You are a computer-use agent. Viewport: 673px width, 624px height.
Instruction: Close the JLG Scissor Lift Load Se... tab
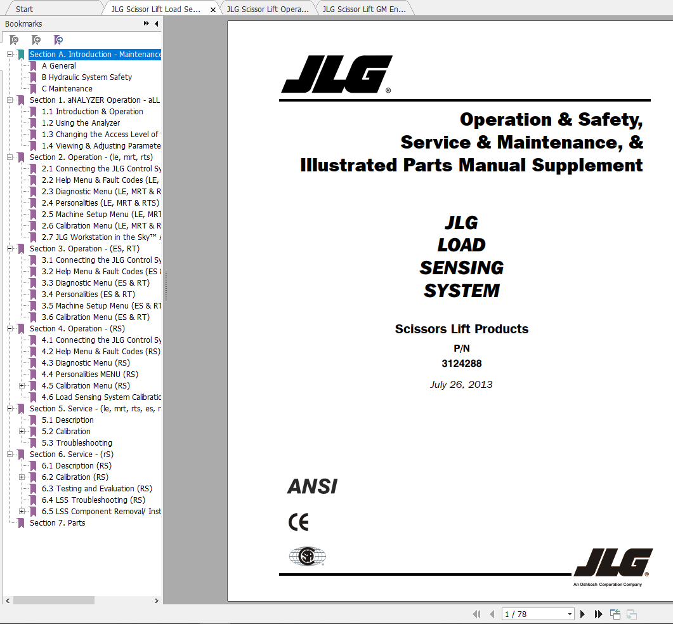213,10
